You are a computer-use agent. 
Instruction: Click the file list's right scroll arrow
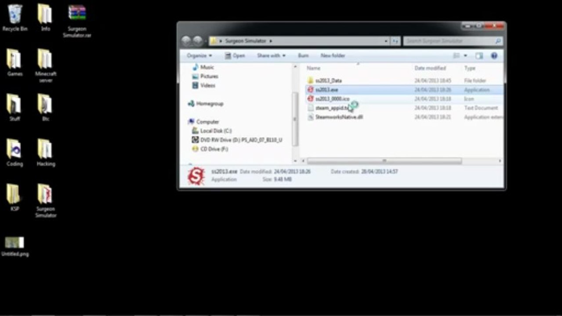(500, 161)
